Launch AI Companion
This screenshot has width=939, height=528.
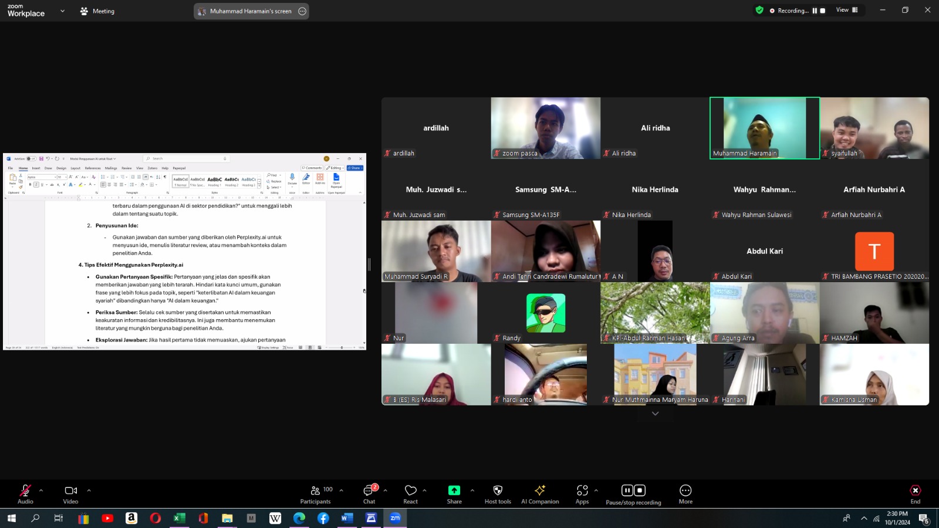(x=540, y=494)
